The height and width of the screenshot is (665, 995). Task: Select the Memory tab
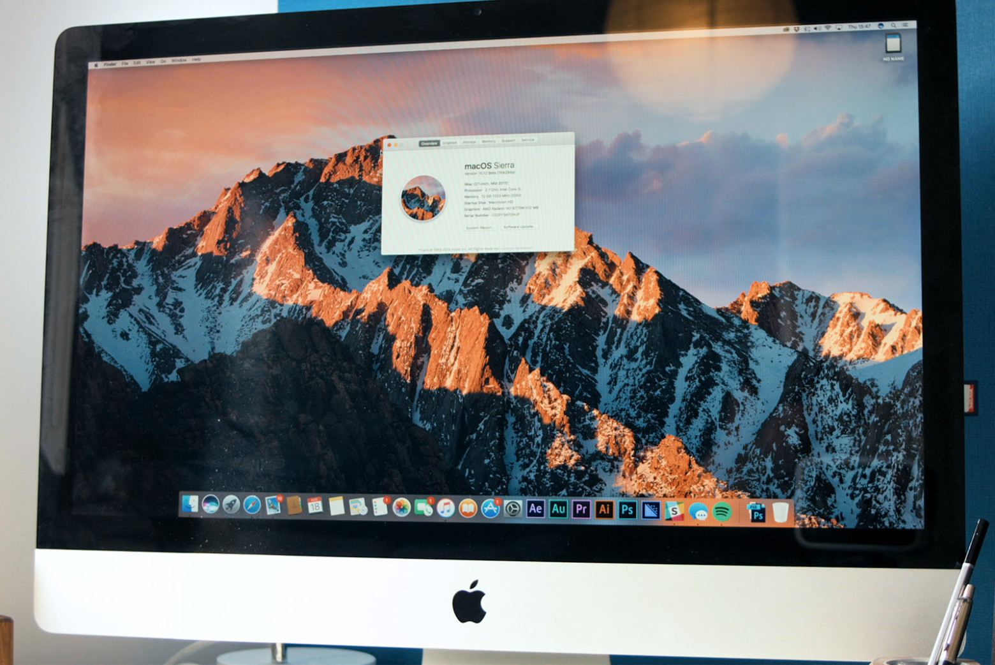(489, 142)
